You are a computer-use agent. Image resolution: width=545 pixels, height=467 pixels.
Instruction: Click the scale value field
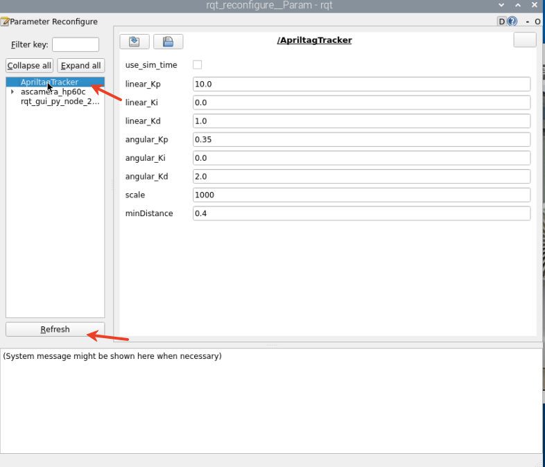[x=361, y=195]
